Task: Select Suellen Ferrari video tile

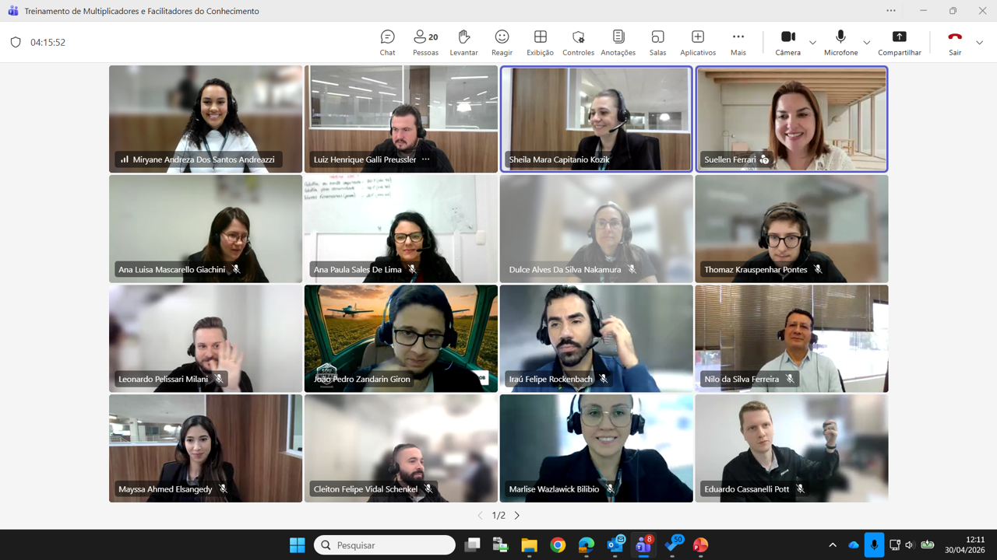Action: click(x=791, y=119)
